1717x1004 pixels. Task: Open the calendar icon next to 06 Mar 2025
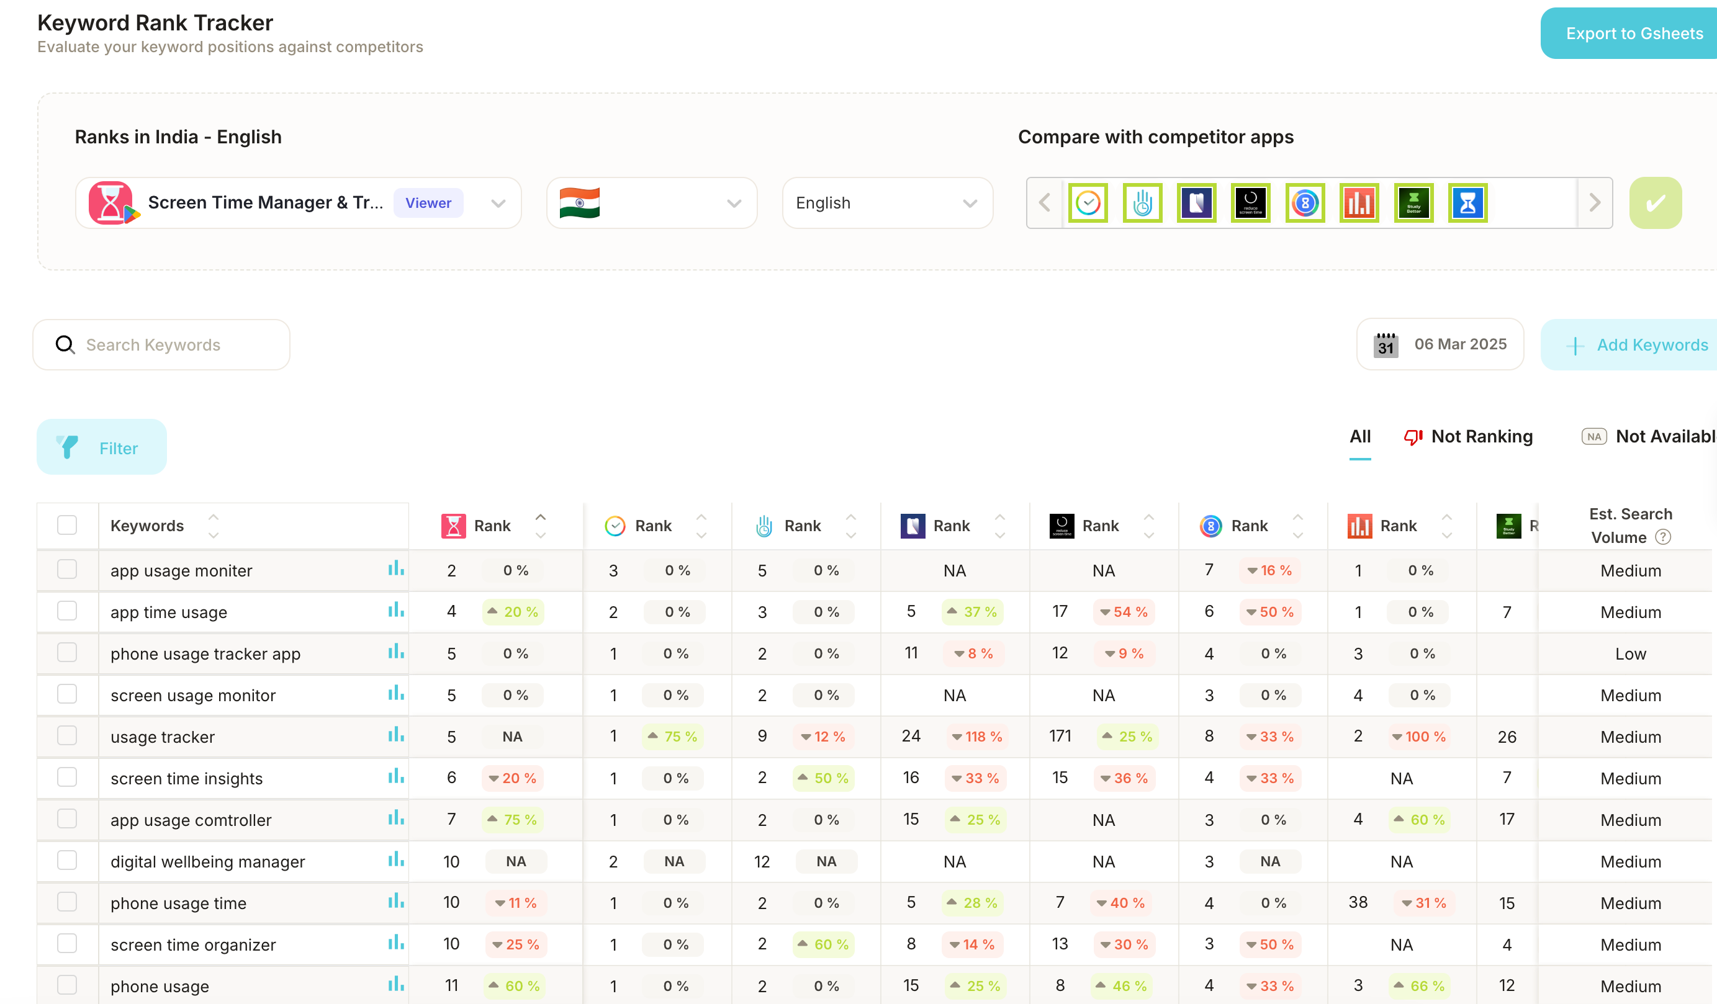coord(1385,344)
